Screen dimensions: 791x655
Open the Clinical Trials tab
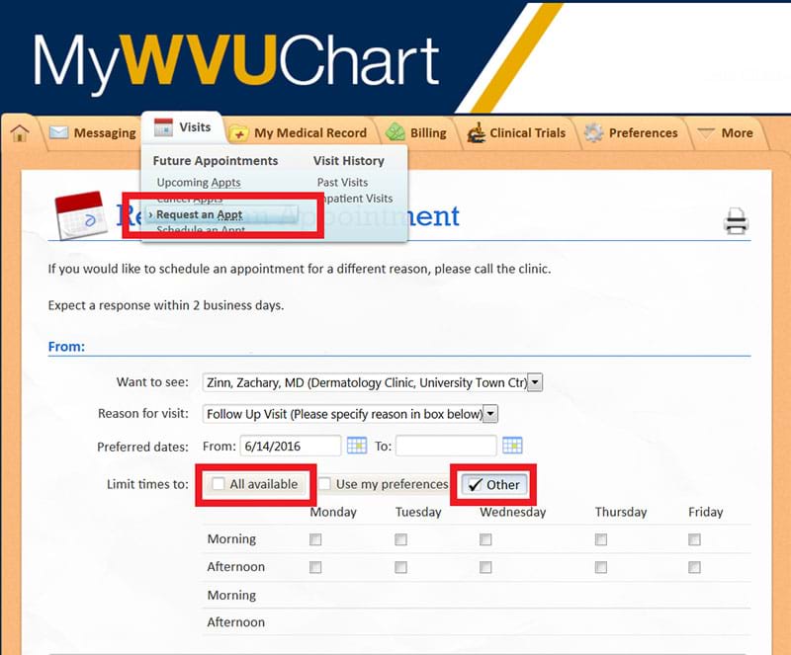(515, 132)
